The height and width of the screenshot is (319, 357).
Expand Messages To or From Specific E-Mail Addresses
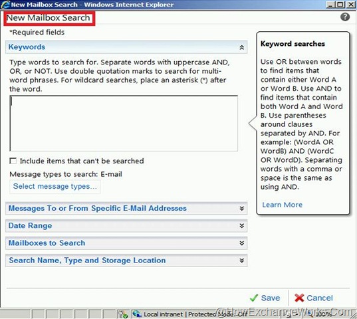126,209
